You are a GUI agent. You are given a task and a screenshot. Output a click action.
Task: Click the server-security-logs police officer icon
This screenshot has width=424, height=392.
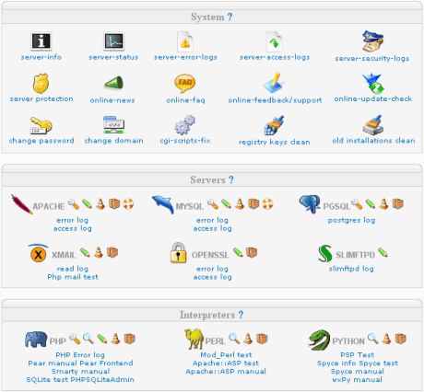tap(372, 41)
